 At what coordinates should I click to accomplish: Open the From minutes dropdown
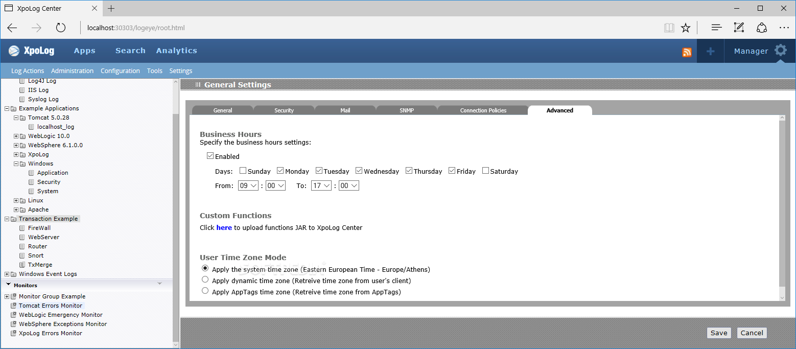click(275, 185)
